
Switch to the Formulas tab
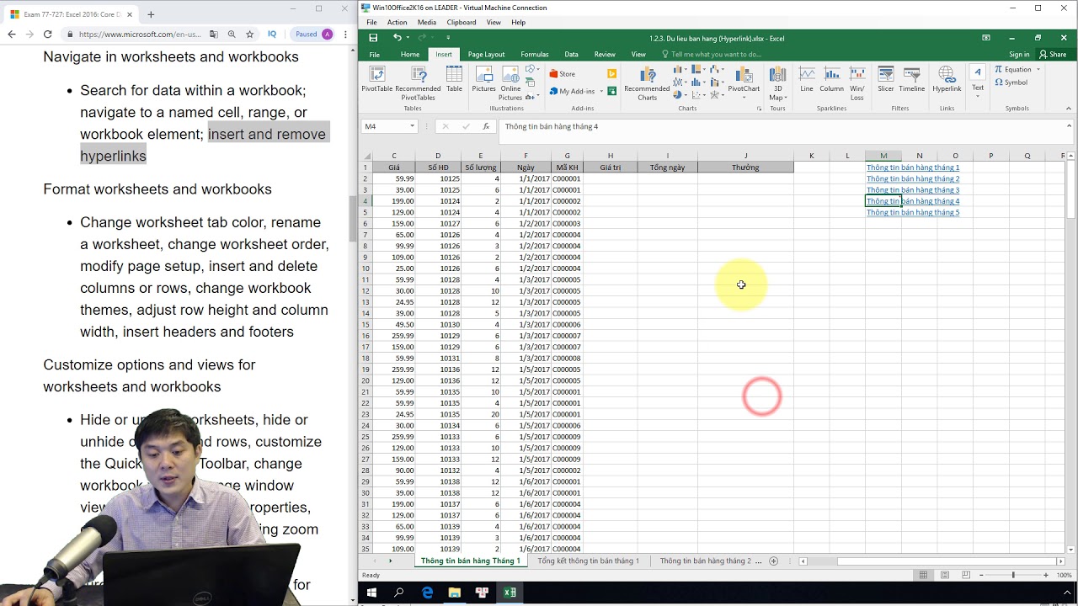pyautogui.click(x=534, y=54)
